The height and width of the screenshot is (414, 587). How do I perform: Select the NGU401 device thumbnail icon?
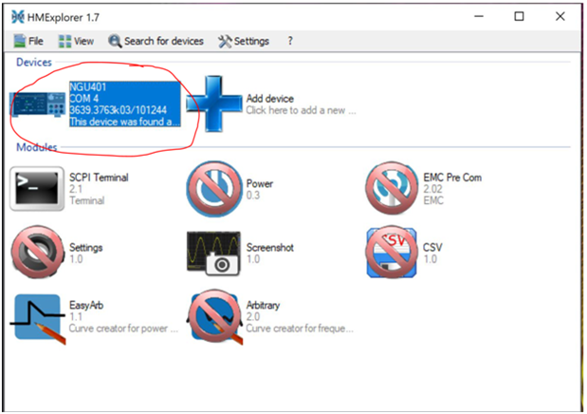click(37, 104)
